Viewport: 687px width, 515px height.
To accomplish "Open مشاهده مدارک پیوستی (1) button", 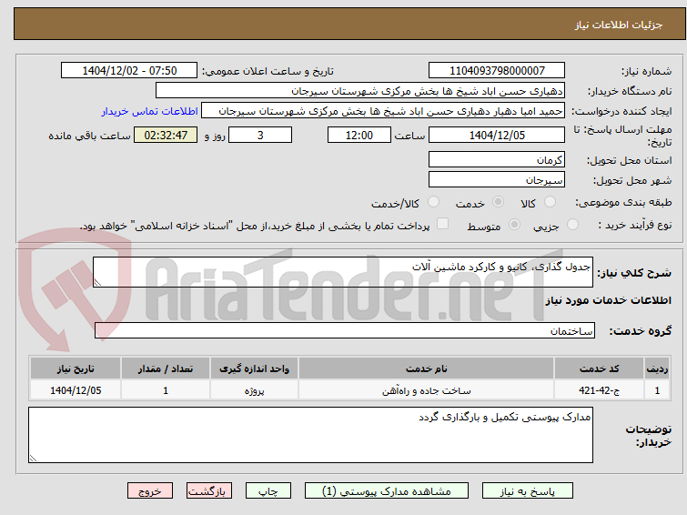I will pyautogui.click(x=387, y=491).
